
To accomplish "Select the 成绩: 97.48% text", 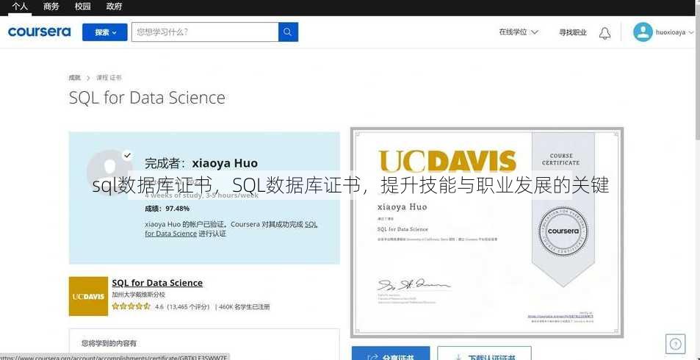I will pos(167,209).
